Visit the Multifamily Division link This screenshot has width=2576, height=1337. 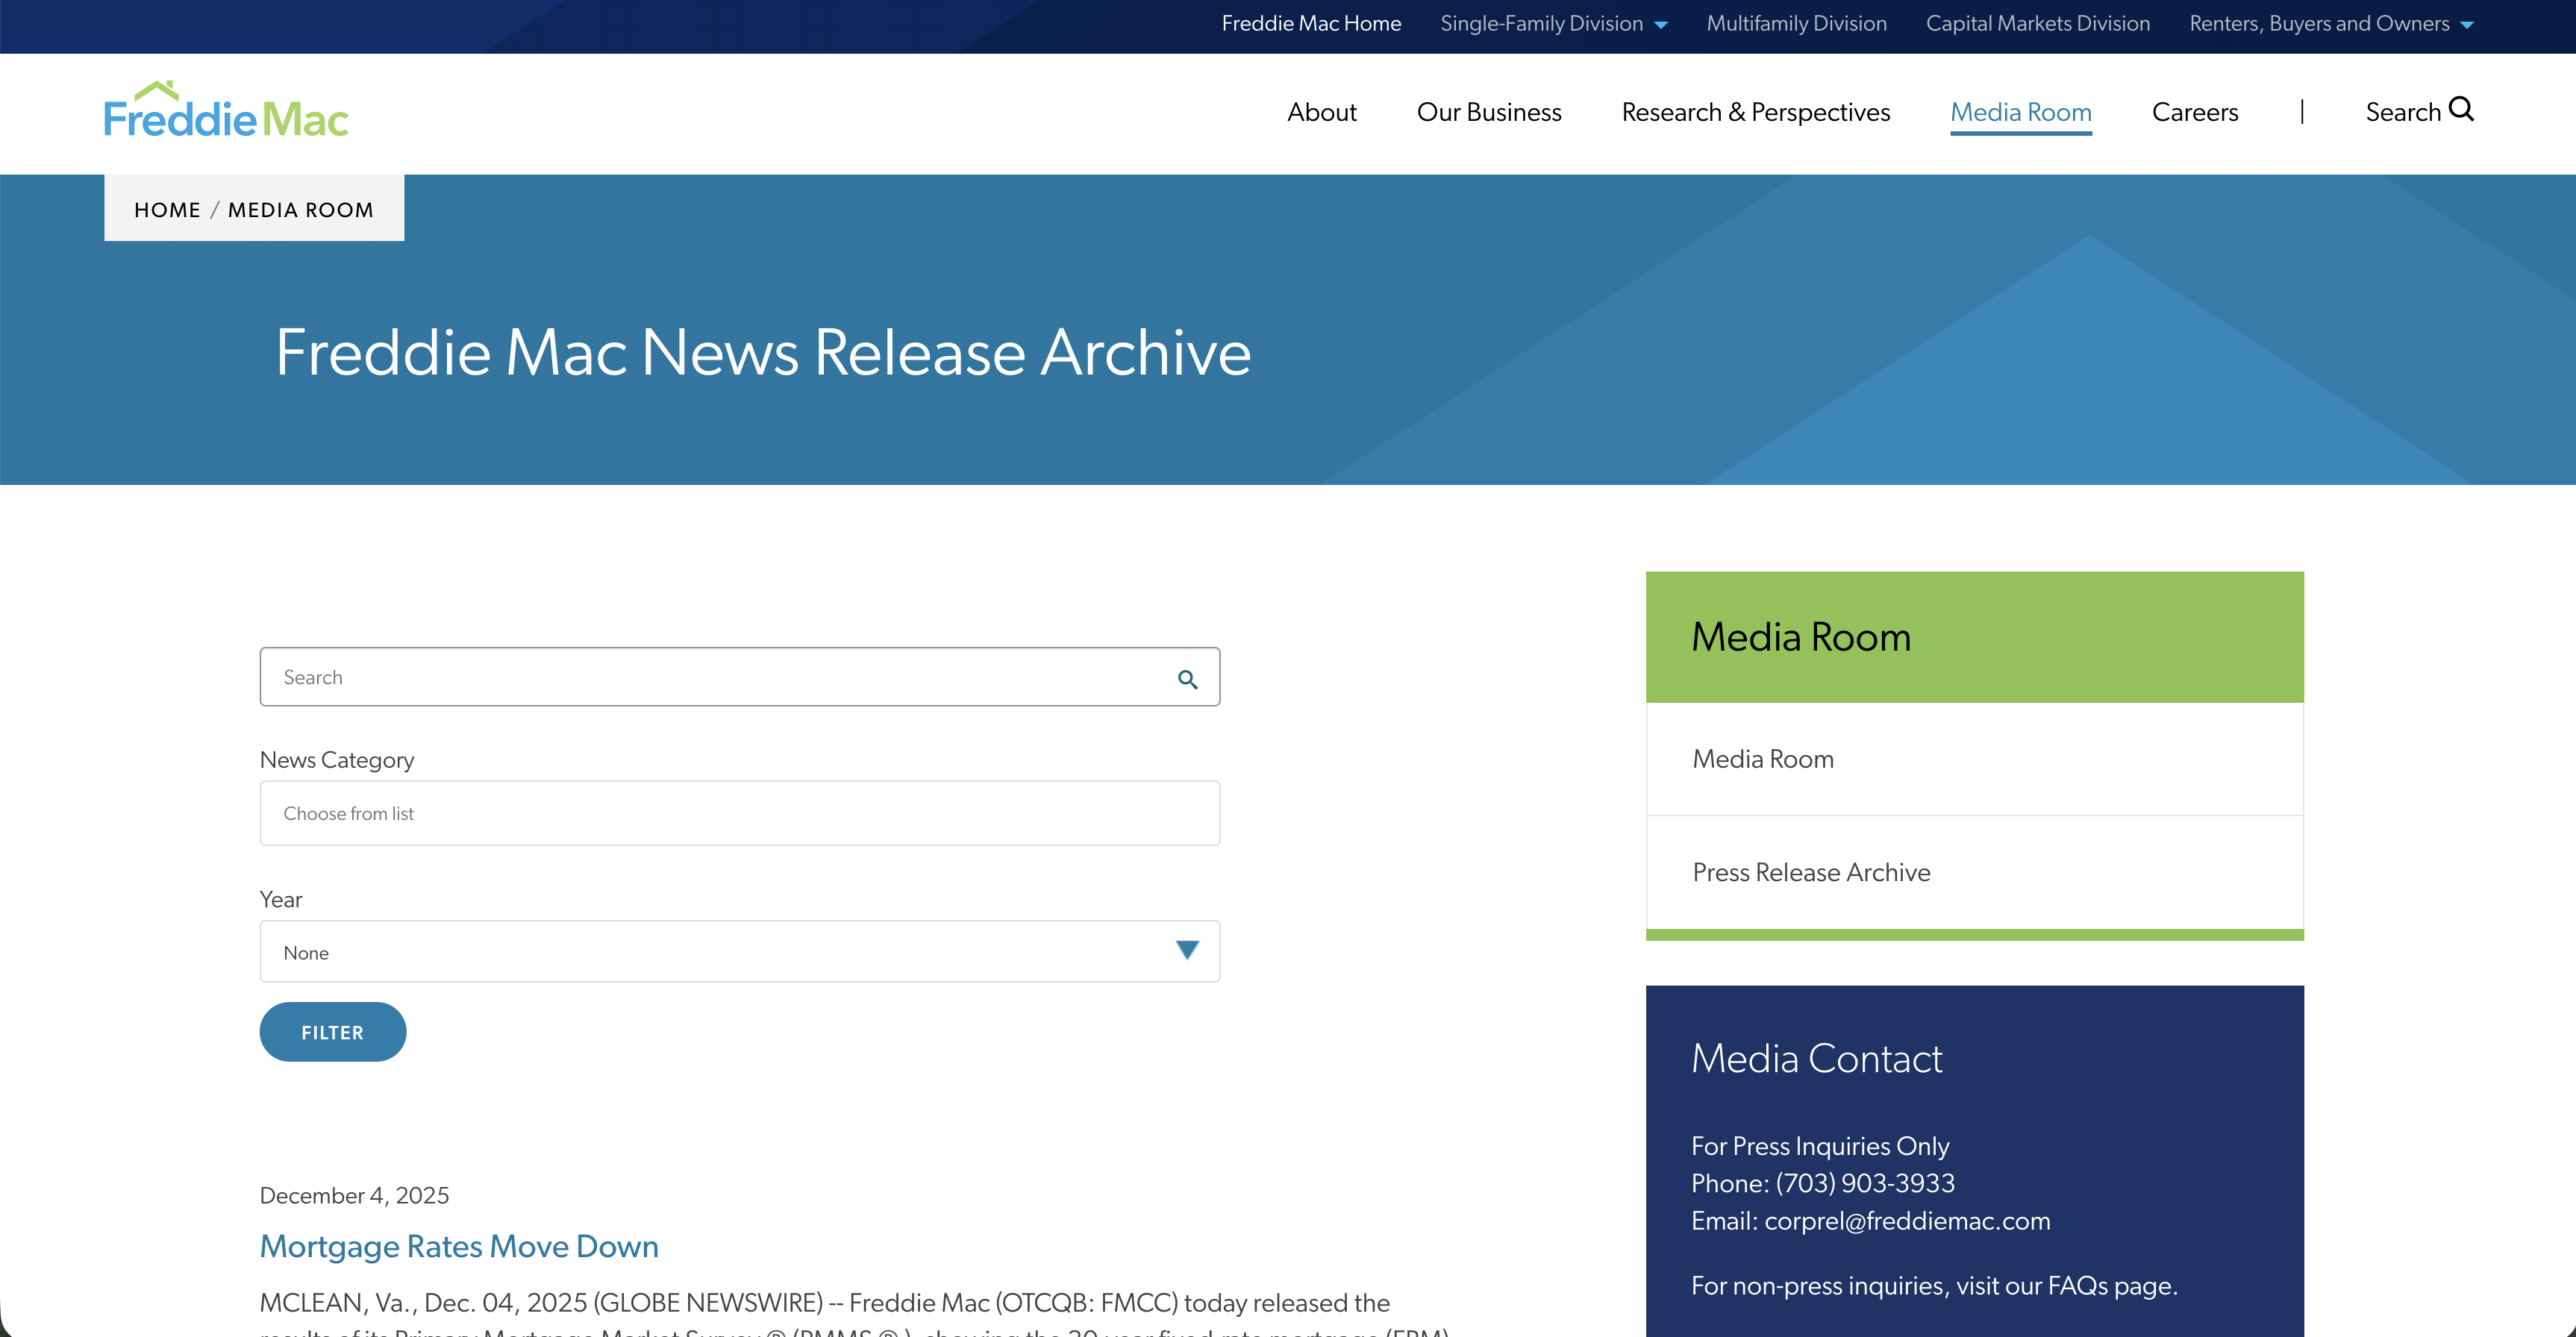coord(1796,24)
